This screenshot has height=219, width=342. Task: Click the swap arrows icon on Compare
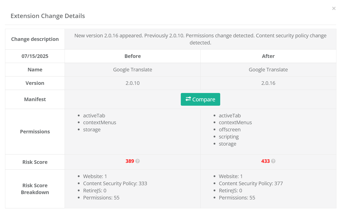[188, 99]
